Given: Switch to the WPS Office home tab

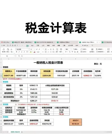Looking at the screenshot, I should pyautogui.click(x=5, y=42).
